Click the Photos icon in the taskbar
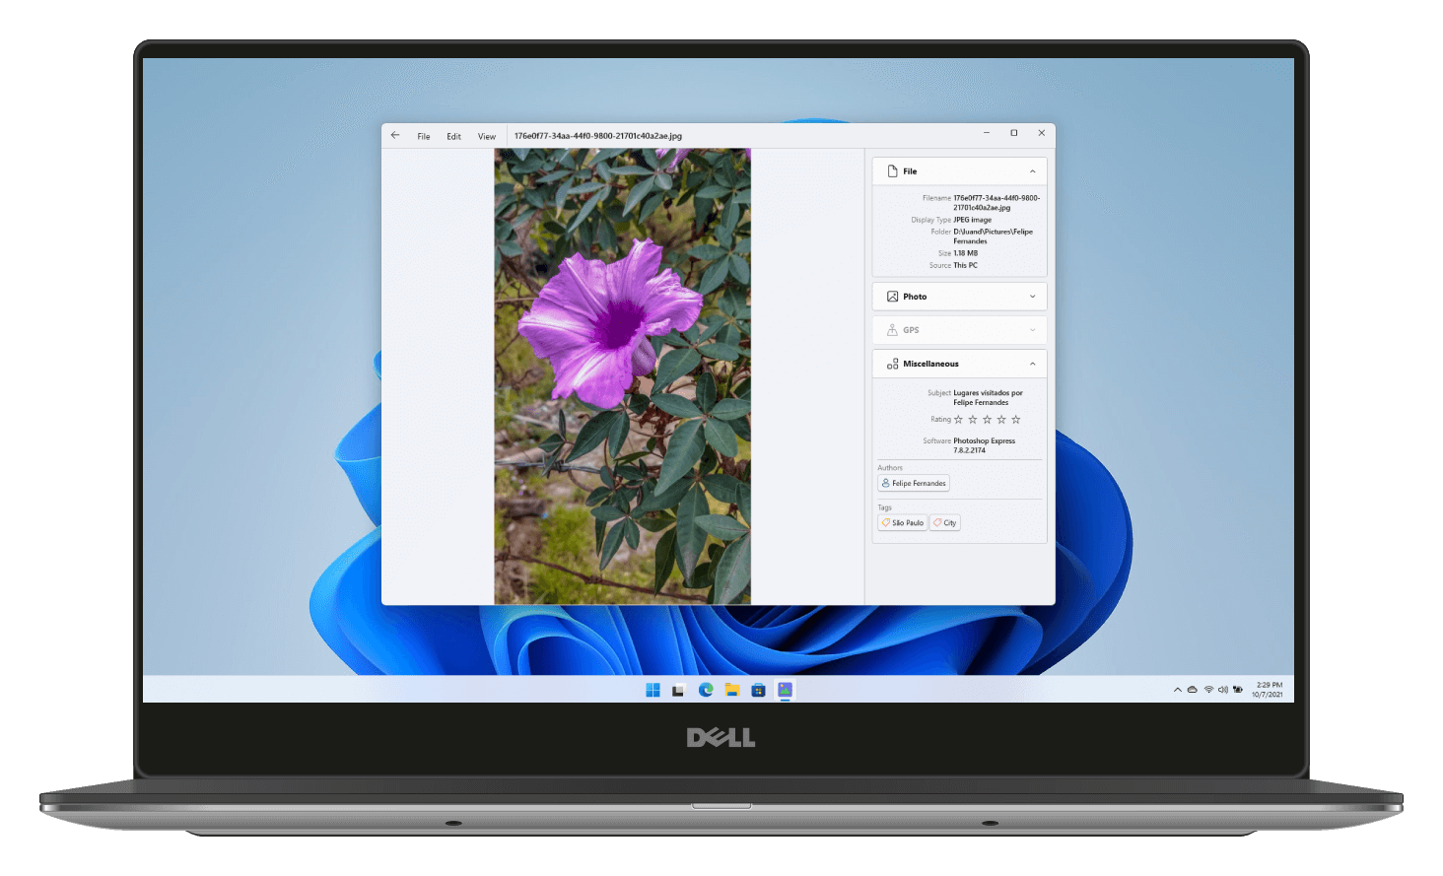This screenshot has height=876, width=1443. (784, 690)
